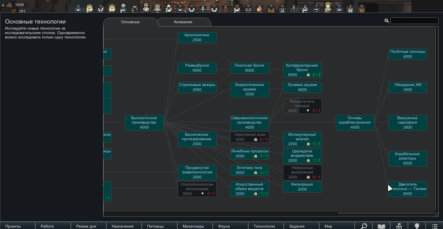The width and height of the screenshot is (443, 229).
Task: Select the first colonist portrait in top bar
Action: point(78,8)
